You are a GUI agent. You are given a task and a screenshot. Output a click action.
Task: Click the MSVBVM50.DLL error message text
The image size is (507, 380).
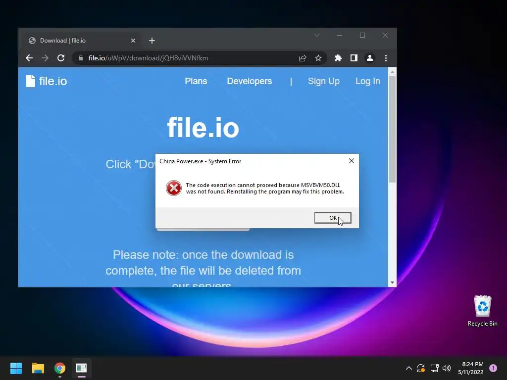265,189
